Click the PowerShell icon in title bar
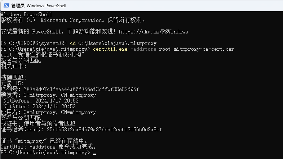Viewport: 283px width, 159px height. [6, 5]
